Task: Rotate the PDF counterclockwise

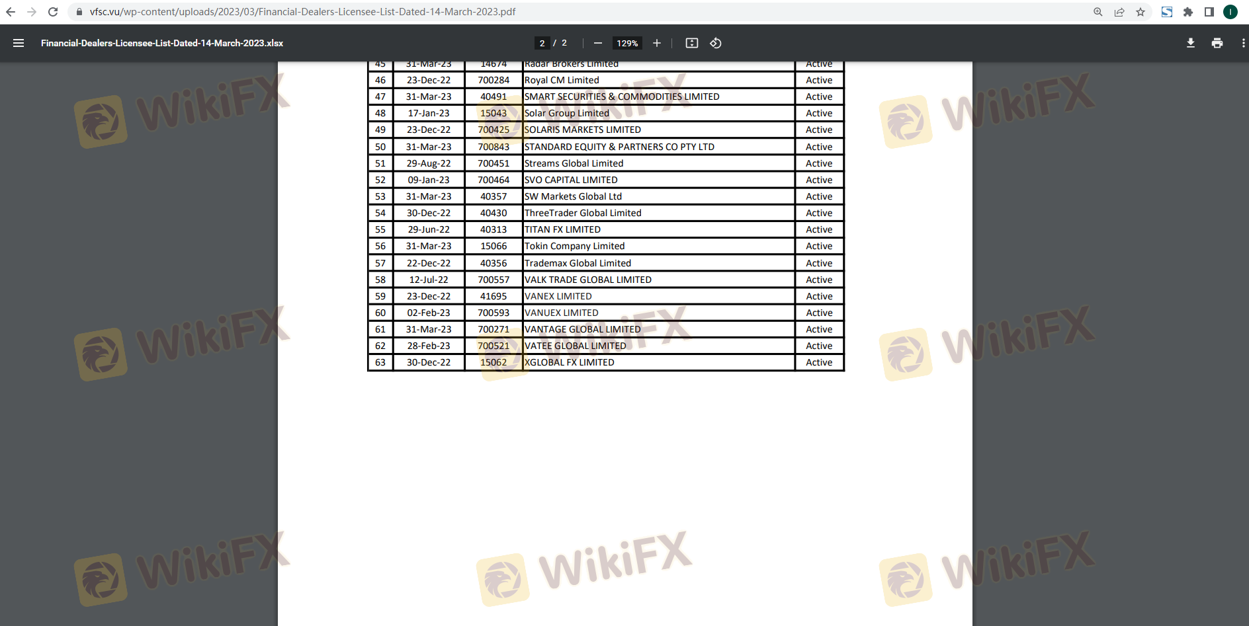Action: (716, 43)
